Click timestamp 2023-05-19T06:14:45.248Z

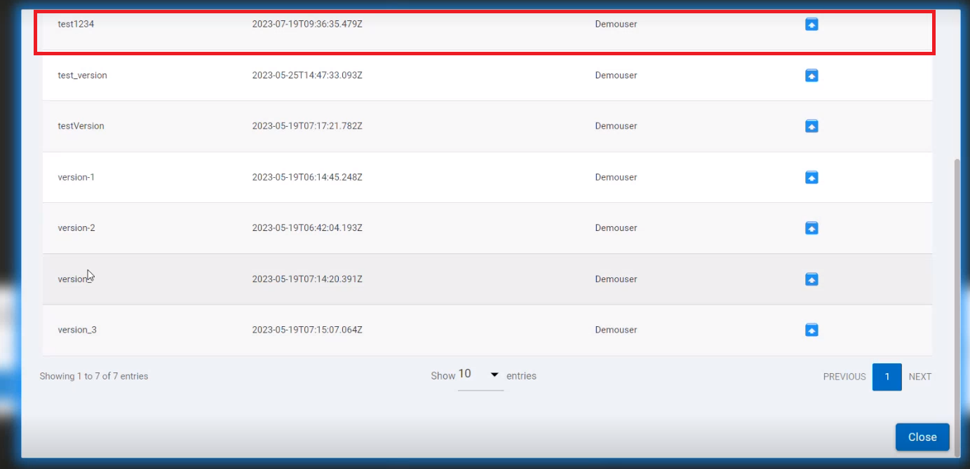(307, 177)
